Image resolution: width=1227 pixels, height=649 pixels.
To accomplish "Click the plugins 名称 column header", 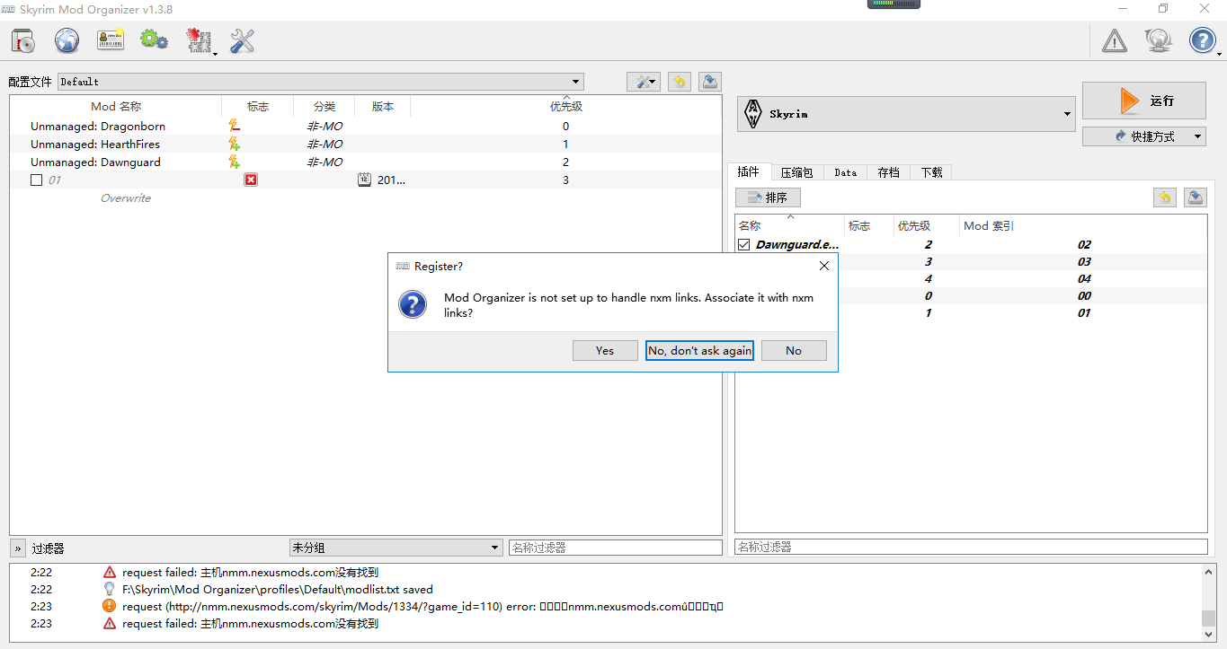I will [790, 225].
